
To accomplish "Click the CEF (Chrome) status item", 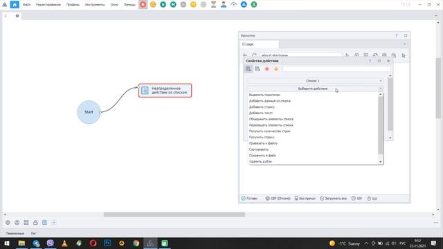I will point(278,199).
